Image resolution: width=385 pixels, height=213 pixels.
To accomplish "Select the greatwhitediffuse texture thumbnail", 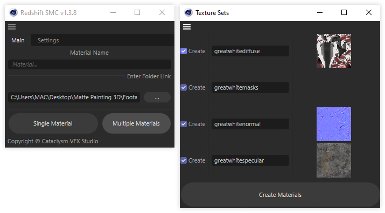I will click(x=334, y=51).
